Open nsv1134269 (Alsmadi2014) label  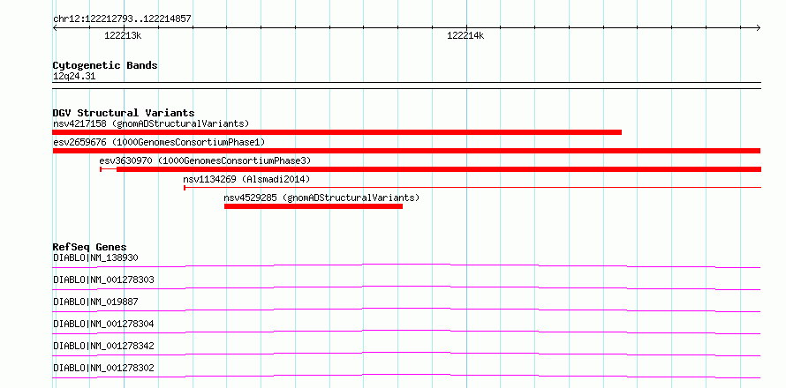pos(246,179)
